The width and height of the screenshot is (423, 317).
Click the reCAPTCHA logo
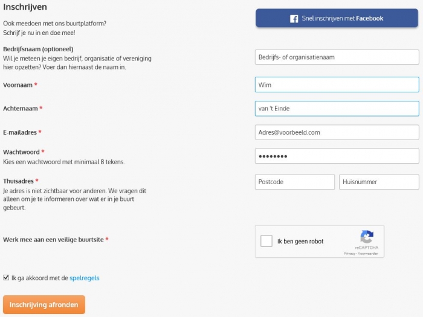366,237
